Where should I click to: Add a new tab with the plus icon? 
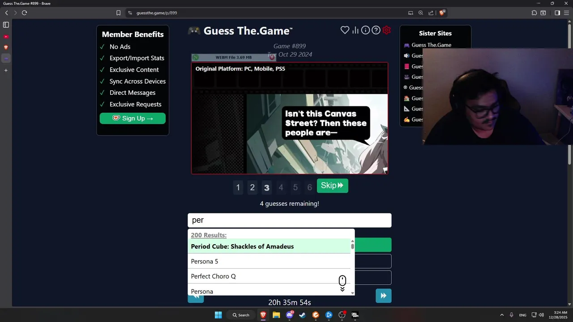click(6, 70)
